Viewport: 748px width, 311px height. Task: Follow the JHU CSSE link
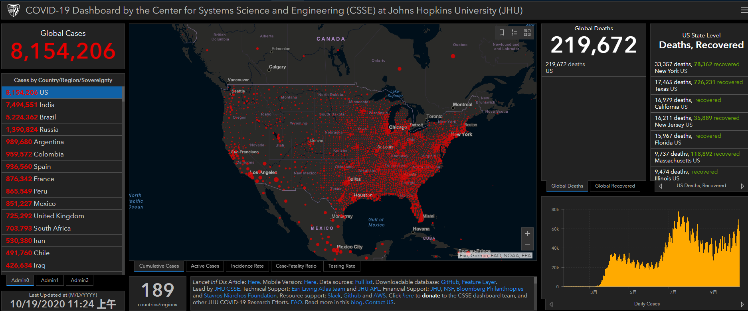(x=227, y=289)
